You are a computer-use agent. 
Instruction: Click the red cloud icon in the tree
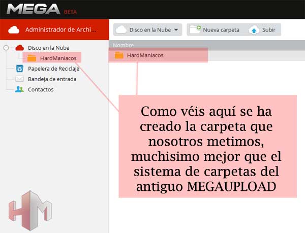pos(20,48)
